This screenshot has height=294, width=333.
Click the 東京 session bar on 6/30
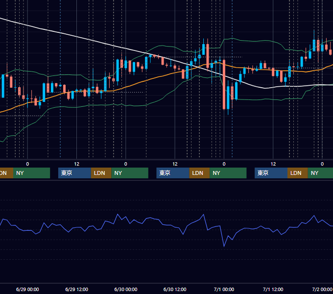point(173,173)
